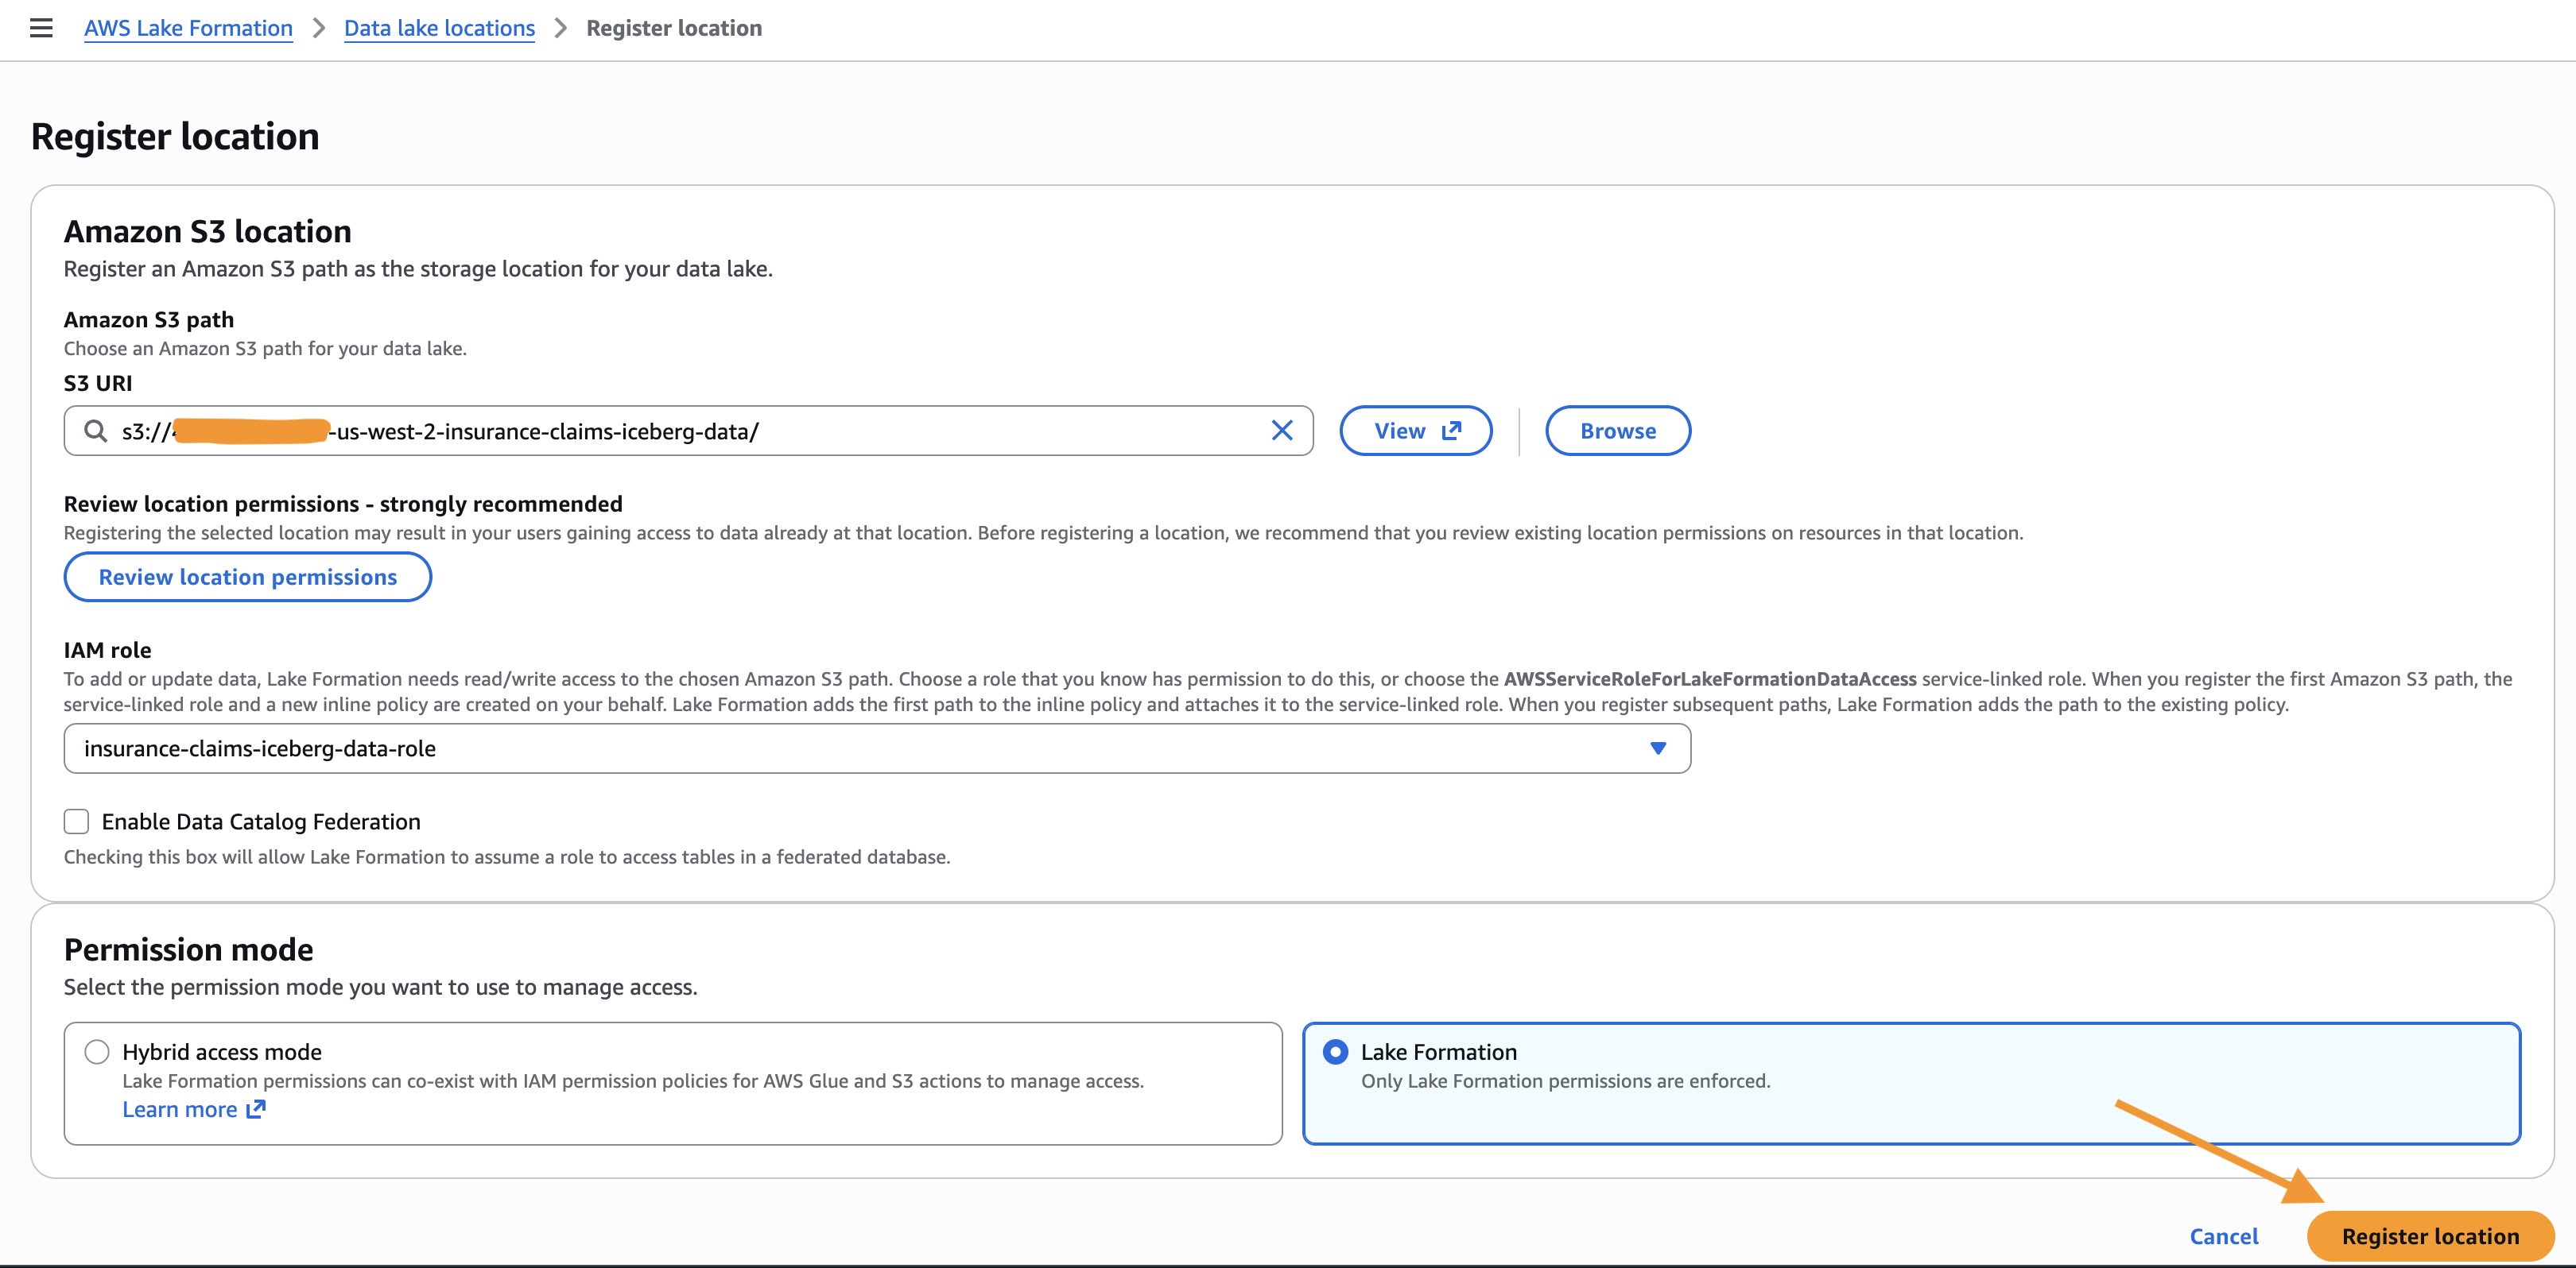The width and height of the screenshot is (2576, 1268).
Task: Select Lake Formation permission mode radio
Action: pyautogui.click(x=1335, y=1052)
